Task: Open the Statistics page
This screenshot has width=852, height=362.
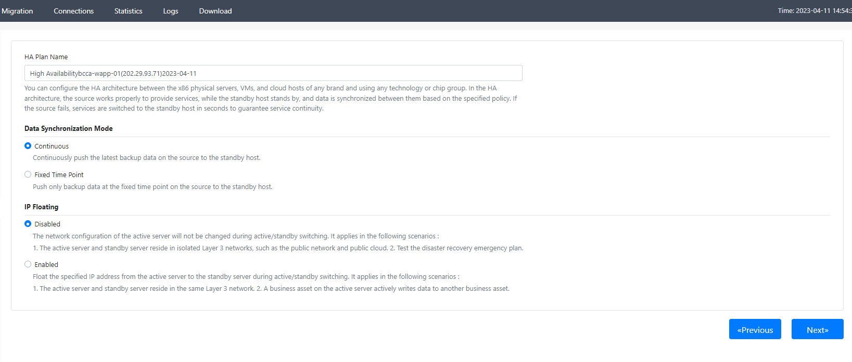Action: pos(128,11)
